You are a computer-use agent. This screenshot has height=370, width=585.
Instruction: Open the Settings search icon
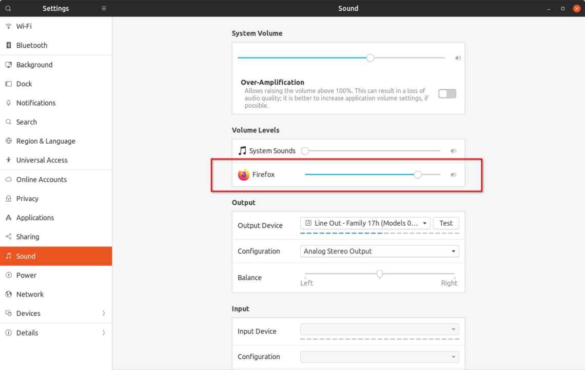point(8,8)
